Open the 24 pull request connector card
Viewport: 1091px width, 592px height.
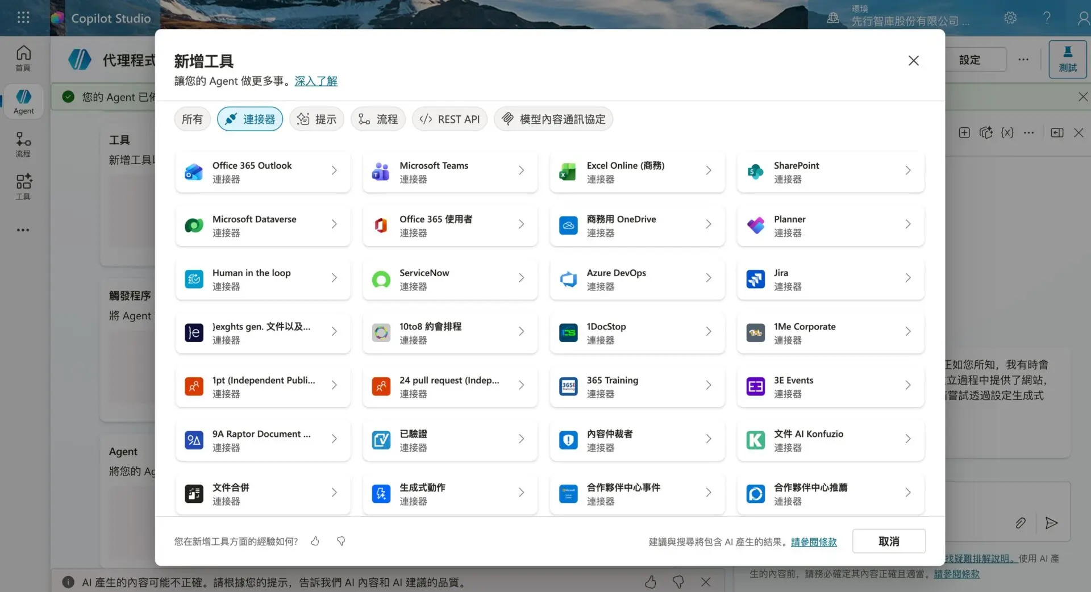[450, 386]
